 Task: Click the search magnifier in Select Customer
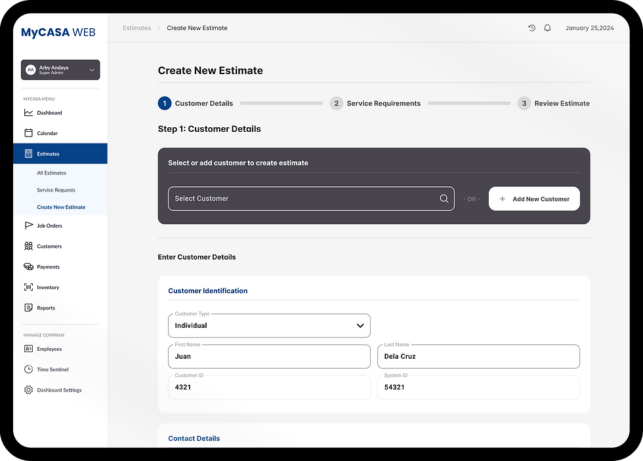[x=444, y=198]
